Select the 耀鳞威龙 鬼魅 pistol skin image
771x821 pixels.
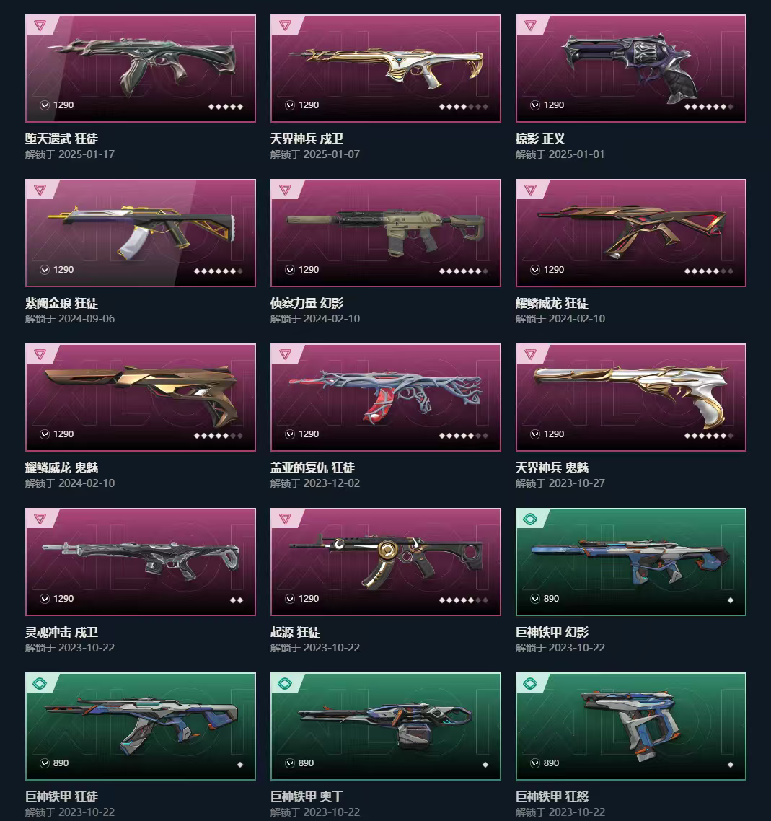pyautogui.click(x=140, y=397)
